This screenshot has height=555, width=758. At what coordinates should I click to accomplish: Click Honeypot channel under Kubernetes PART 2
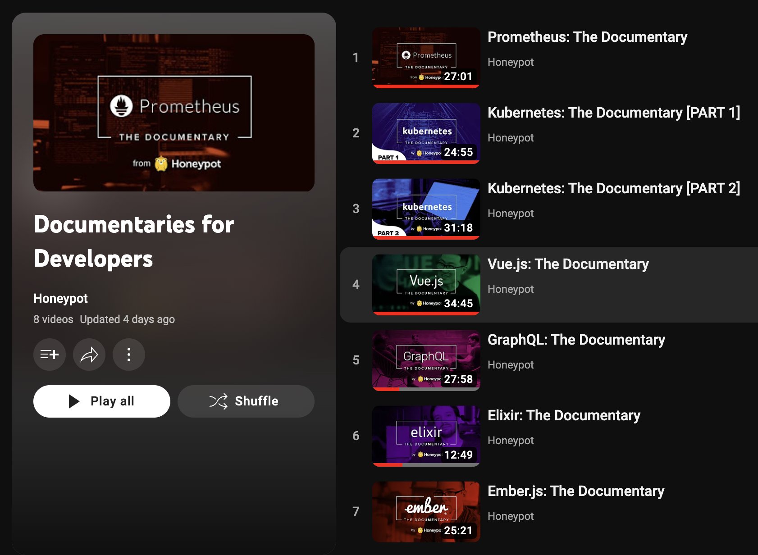511,214
